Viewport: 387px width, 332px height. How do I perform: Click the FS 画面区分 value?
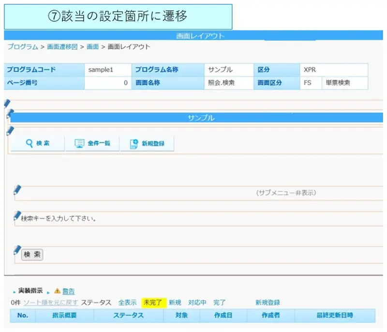click(x=308, y=83)
